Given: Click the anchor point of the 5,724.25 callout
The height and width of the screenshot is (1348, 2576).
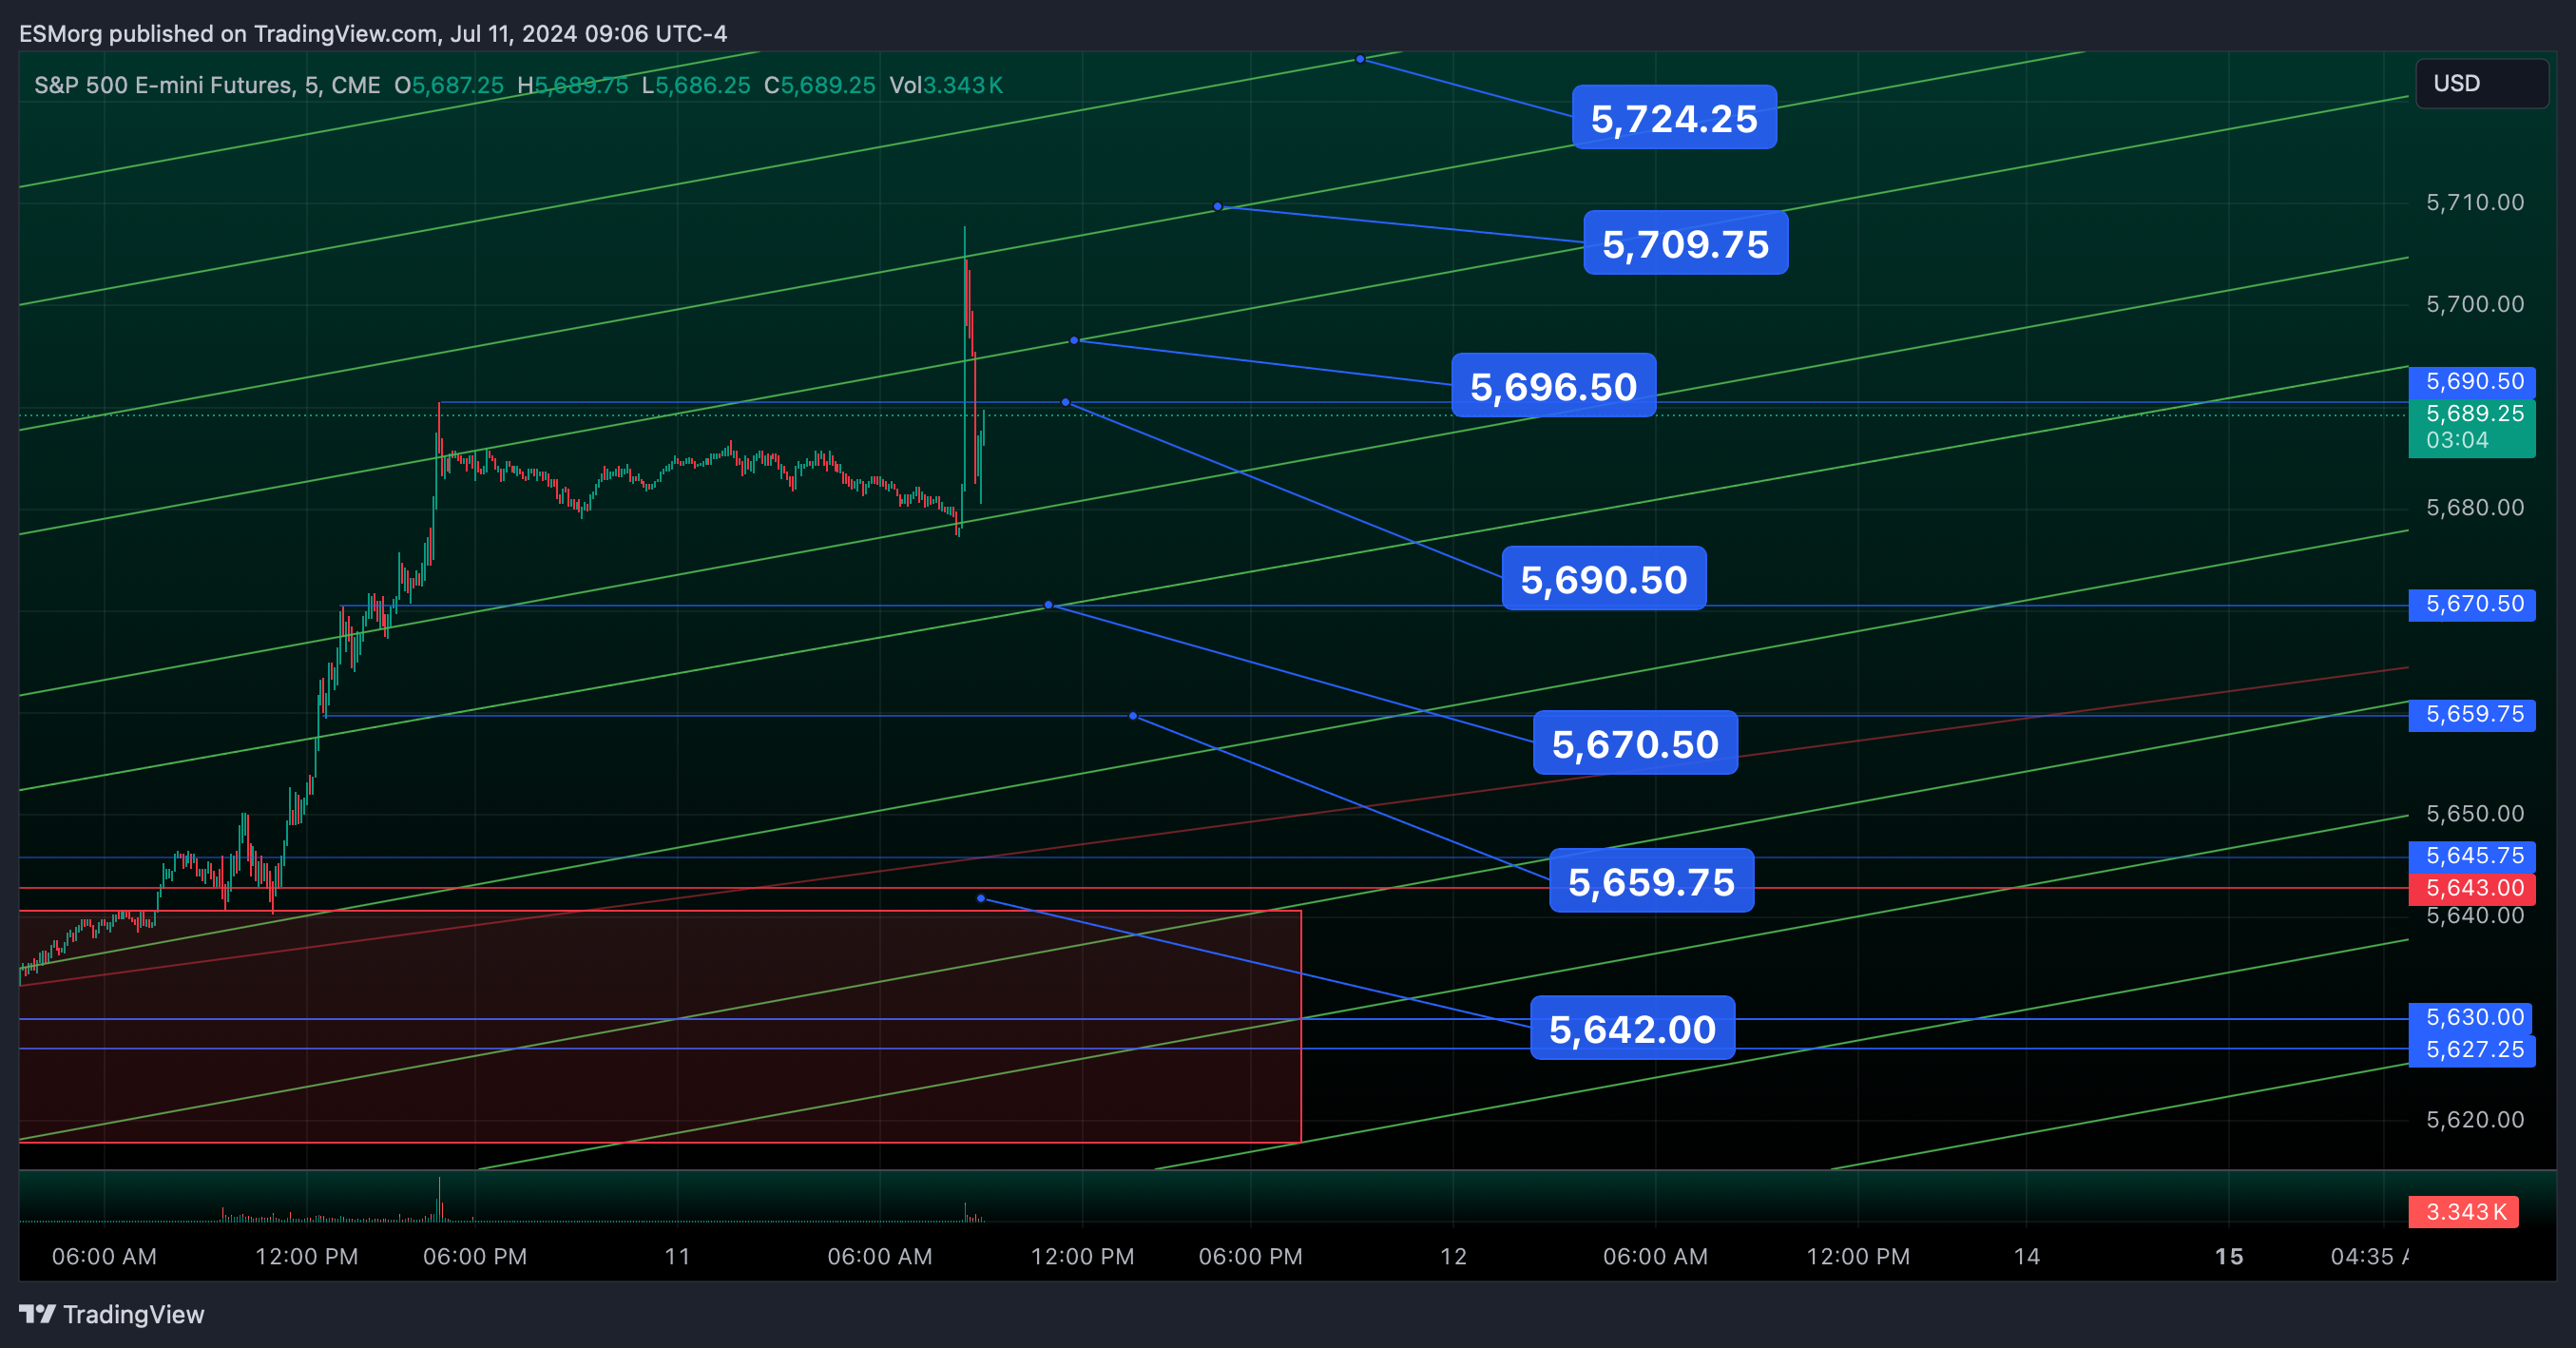Looking at the screenshot, I should 1360,59.
